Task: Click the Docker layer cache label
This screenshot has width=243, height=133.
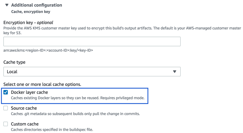Action: pyautogui.click(x=29, y=92)
